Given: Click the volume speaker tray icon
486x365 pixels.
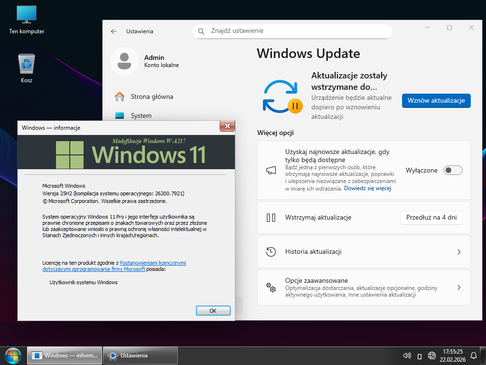Looking at the screenshot, I should click(x=407, y=355).
